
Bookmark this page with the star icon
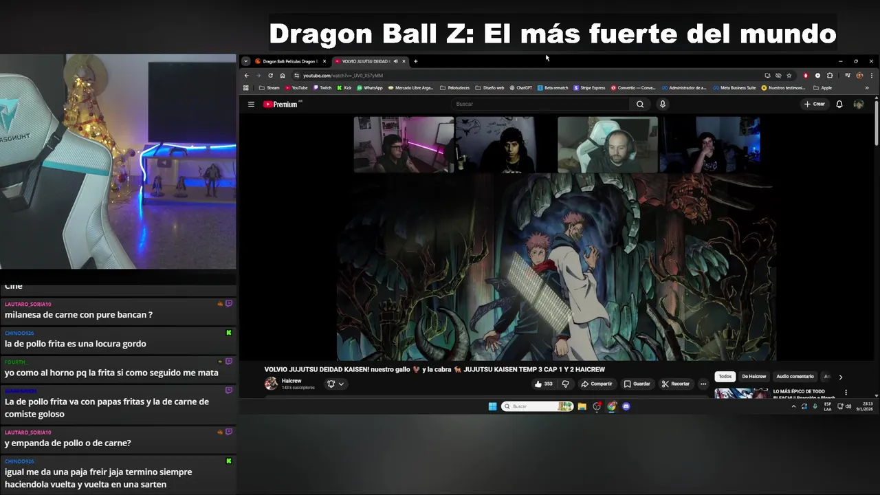click(x=789, y=76)
